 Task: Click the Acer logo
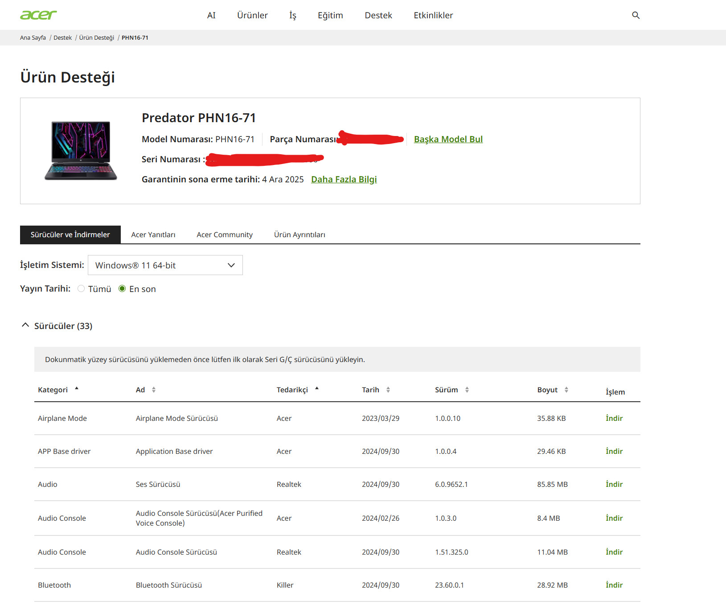tap(38, 15)
